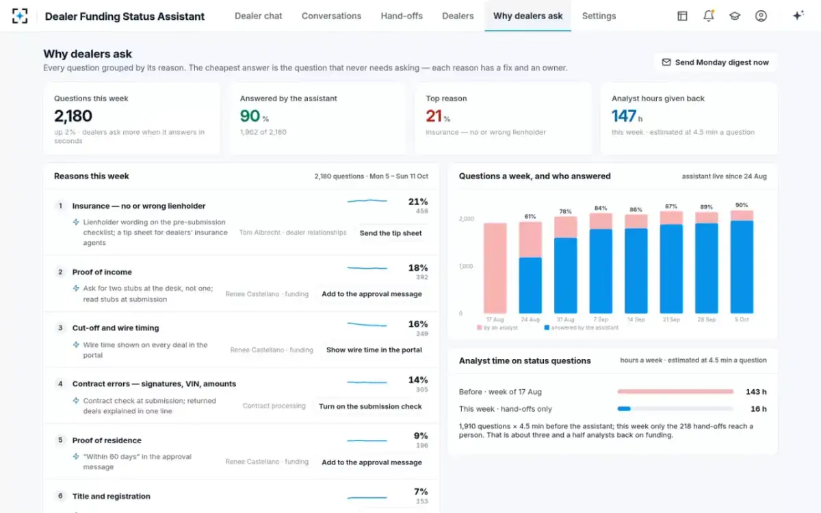Go to Hand-offs tab
Viewport: 821px width, 513px height.
point(402,16)
